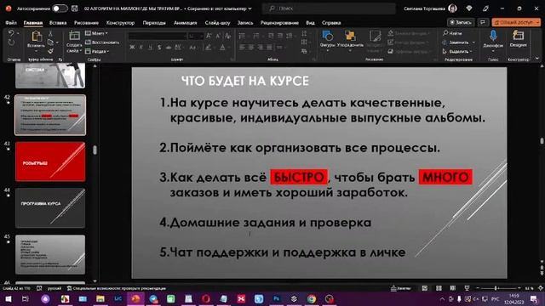Click the Поиск search box

pos(329,8)
